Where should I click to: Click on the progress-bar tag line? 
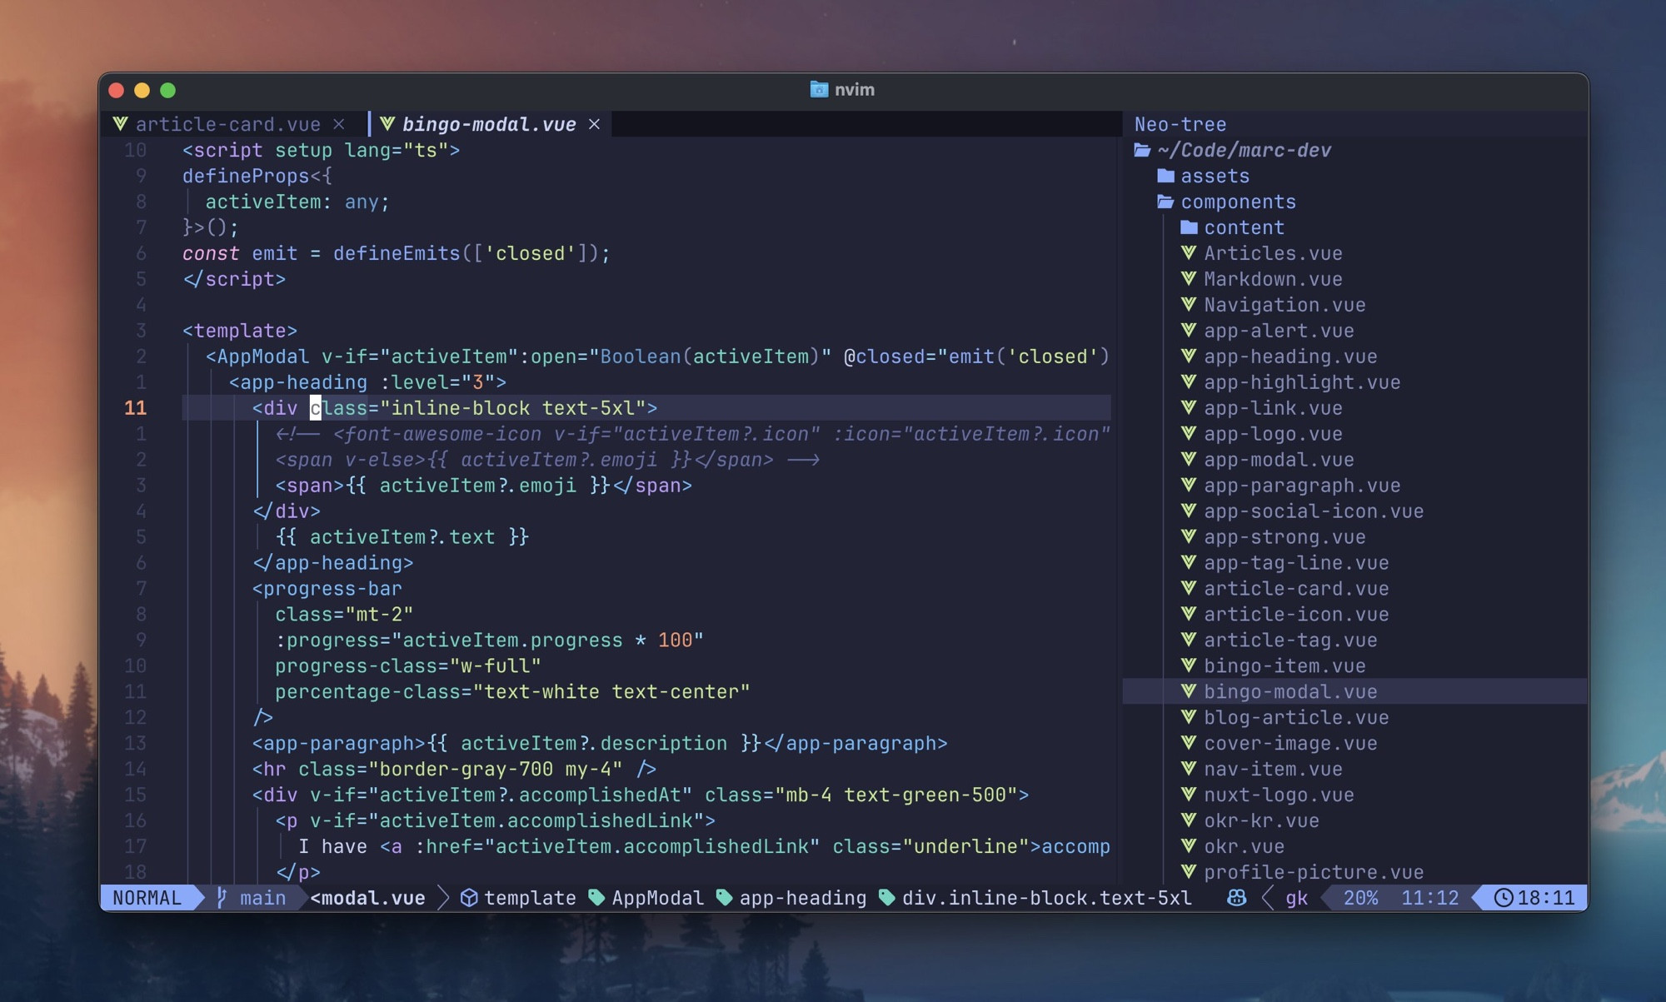coord(327,589)
